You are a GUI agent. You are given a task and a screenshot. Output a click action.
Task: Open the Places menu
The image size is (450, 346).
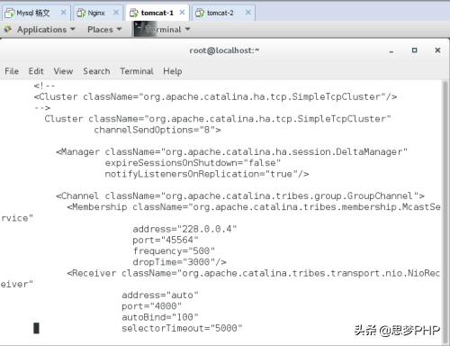104,30
